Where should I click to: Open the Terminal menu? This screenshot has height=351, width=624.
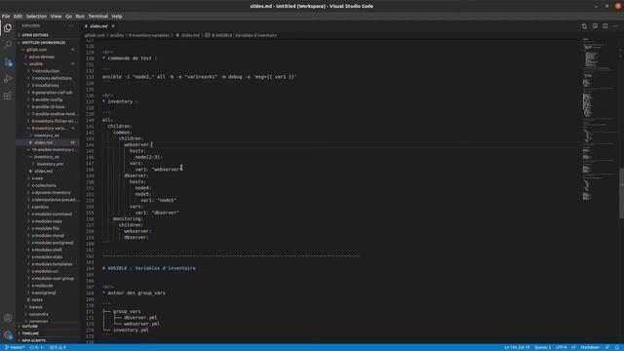click(x=97, y=17)
